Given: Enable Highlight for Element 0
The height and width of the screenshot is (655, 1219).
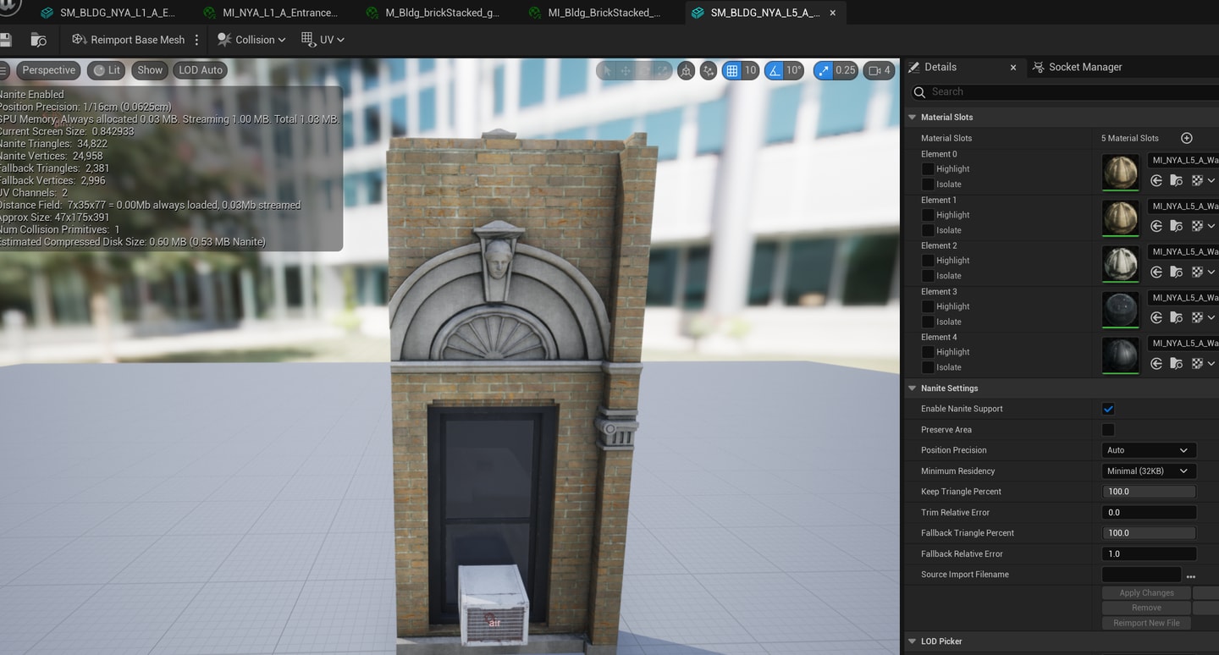Looking at the screenshot, I should [x=928, y=169].
